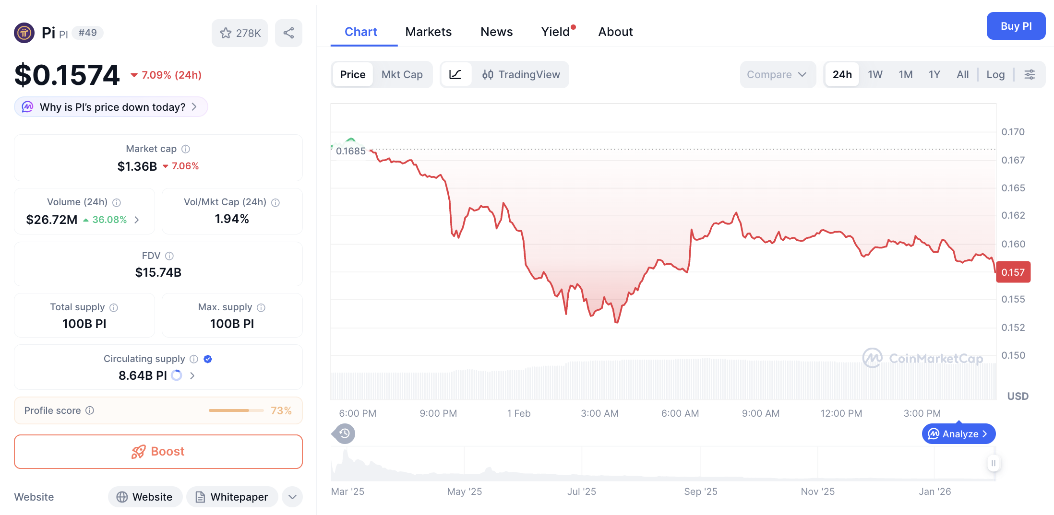Open 'Why is PI's price down today?' prompt
This screenshot has height=515, width=1054.
tap(110, 106)
